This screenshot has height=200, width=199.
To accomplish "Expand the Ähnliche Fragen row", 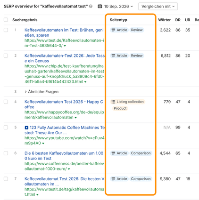I will click(x=41, y=92).
